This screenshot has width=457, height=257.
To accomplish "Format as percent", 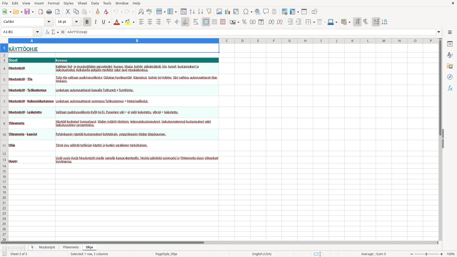I will (x=244, y=22).
